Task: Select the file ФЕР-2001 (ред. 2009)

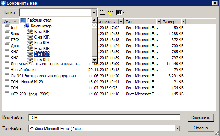Action: pos(30,94)
